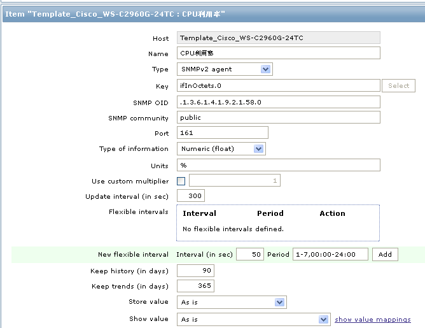
Task: Click the Port field showing 161
Action: point(223,132)
